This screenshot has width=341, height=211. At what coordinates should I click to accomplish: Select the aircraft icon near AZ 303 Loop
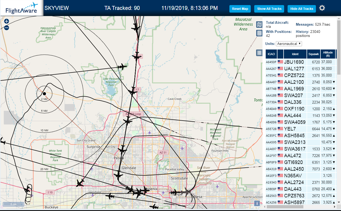pyautogui.click(x=128, y=121)
